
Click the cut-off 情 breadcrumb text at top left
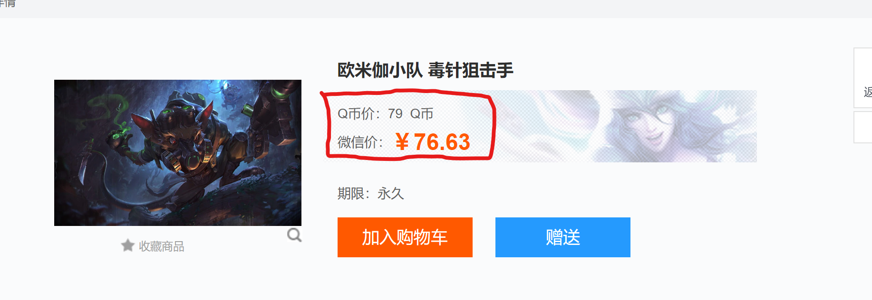pyautogui.click(x=8, y=4)
